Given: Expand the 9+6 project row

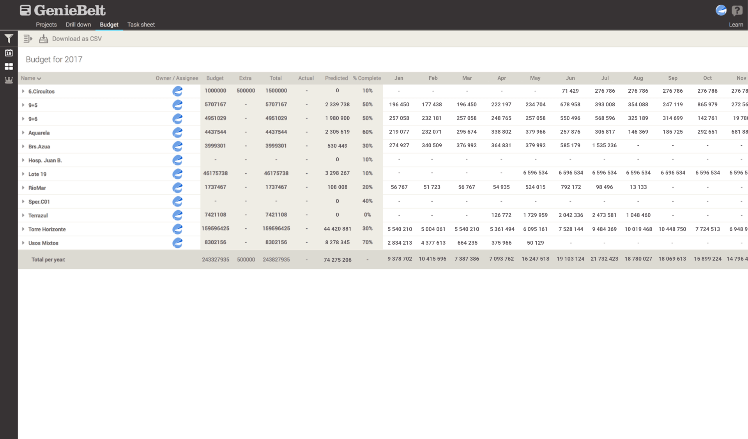Looking at the screenshot, I should 23,118.
